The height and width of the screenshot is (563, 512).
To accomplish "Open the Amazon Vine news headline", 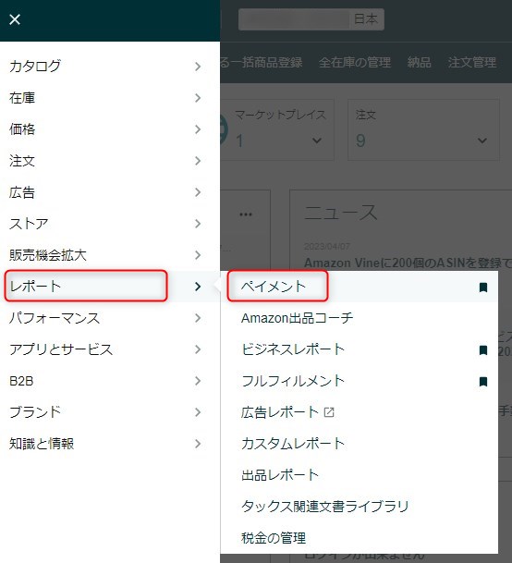I will [x=408, y=263].
